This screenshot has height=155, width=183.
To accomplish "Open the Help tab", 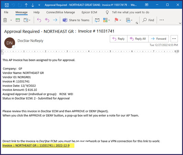I will pos(36,12).
